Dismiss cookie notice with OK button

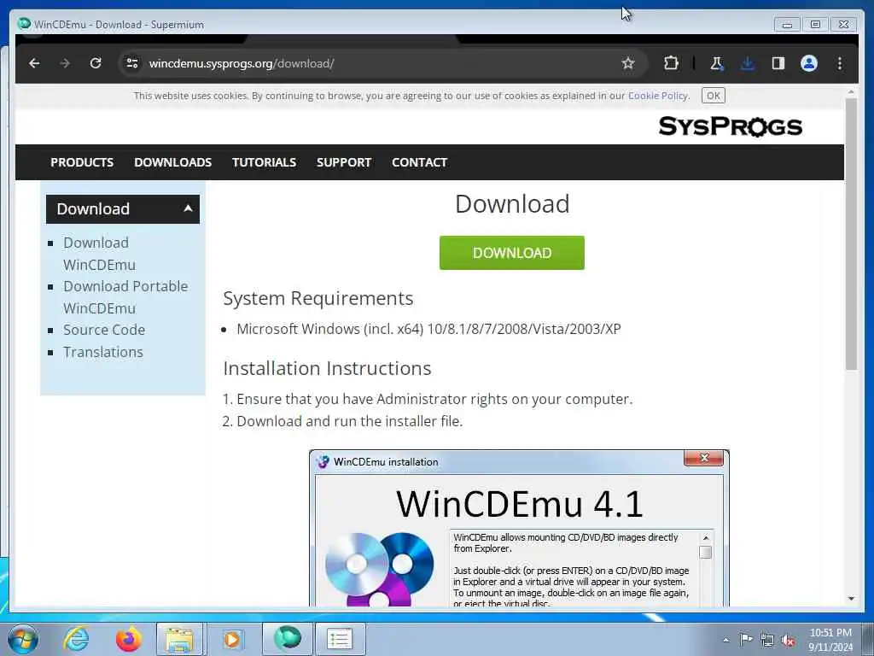point(713,96)
